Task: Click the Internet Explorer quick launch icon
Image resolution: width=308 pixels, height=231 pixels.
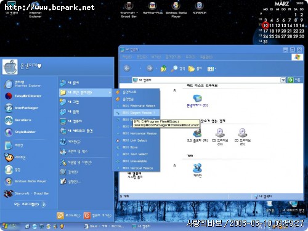Action: (34, 226)
